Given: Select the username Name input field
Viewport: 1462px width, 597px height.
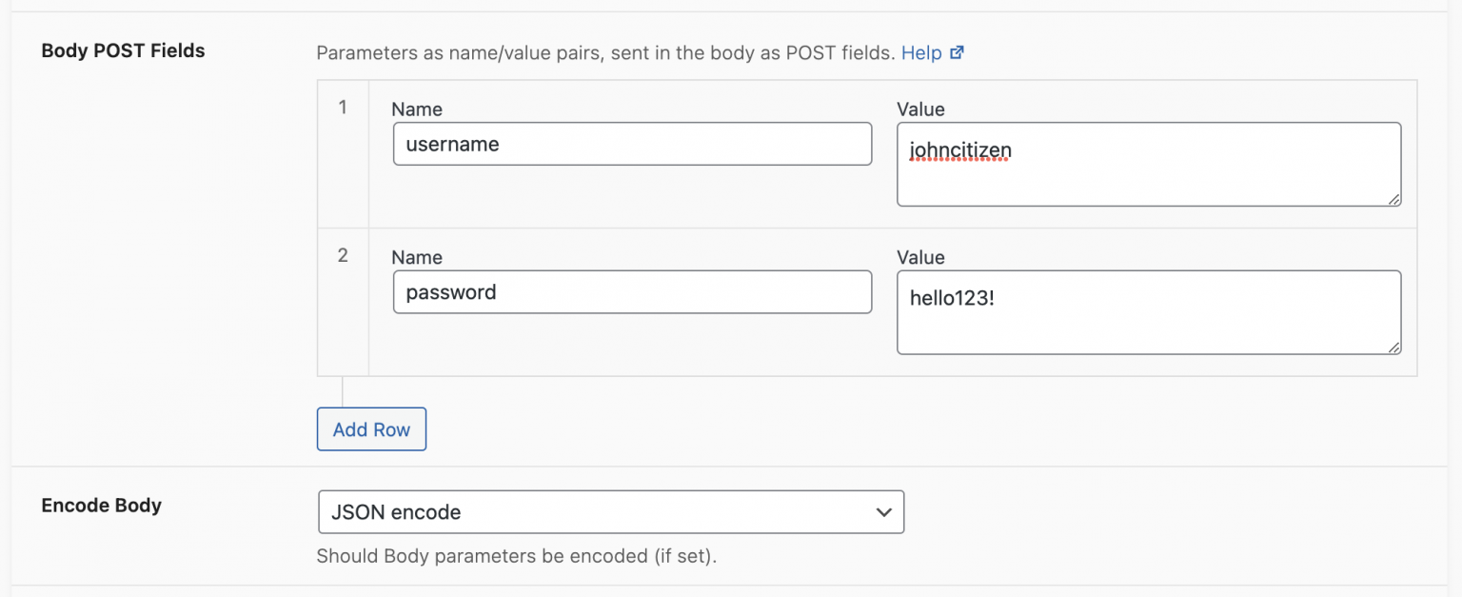Looking at the screenshot, I should 632,144.
